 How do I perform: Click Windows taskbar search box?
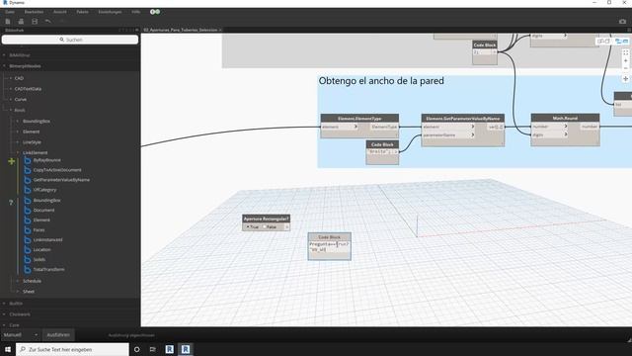tap(72, 349)
